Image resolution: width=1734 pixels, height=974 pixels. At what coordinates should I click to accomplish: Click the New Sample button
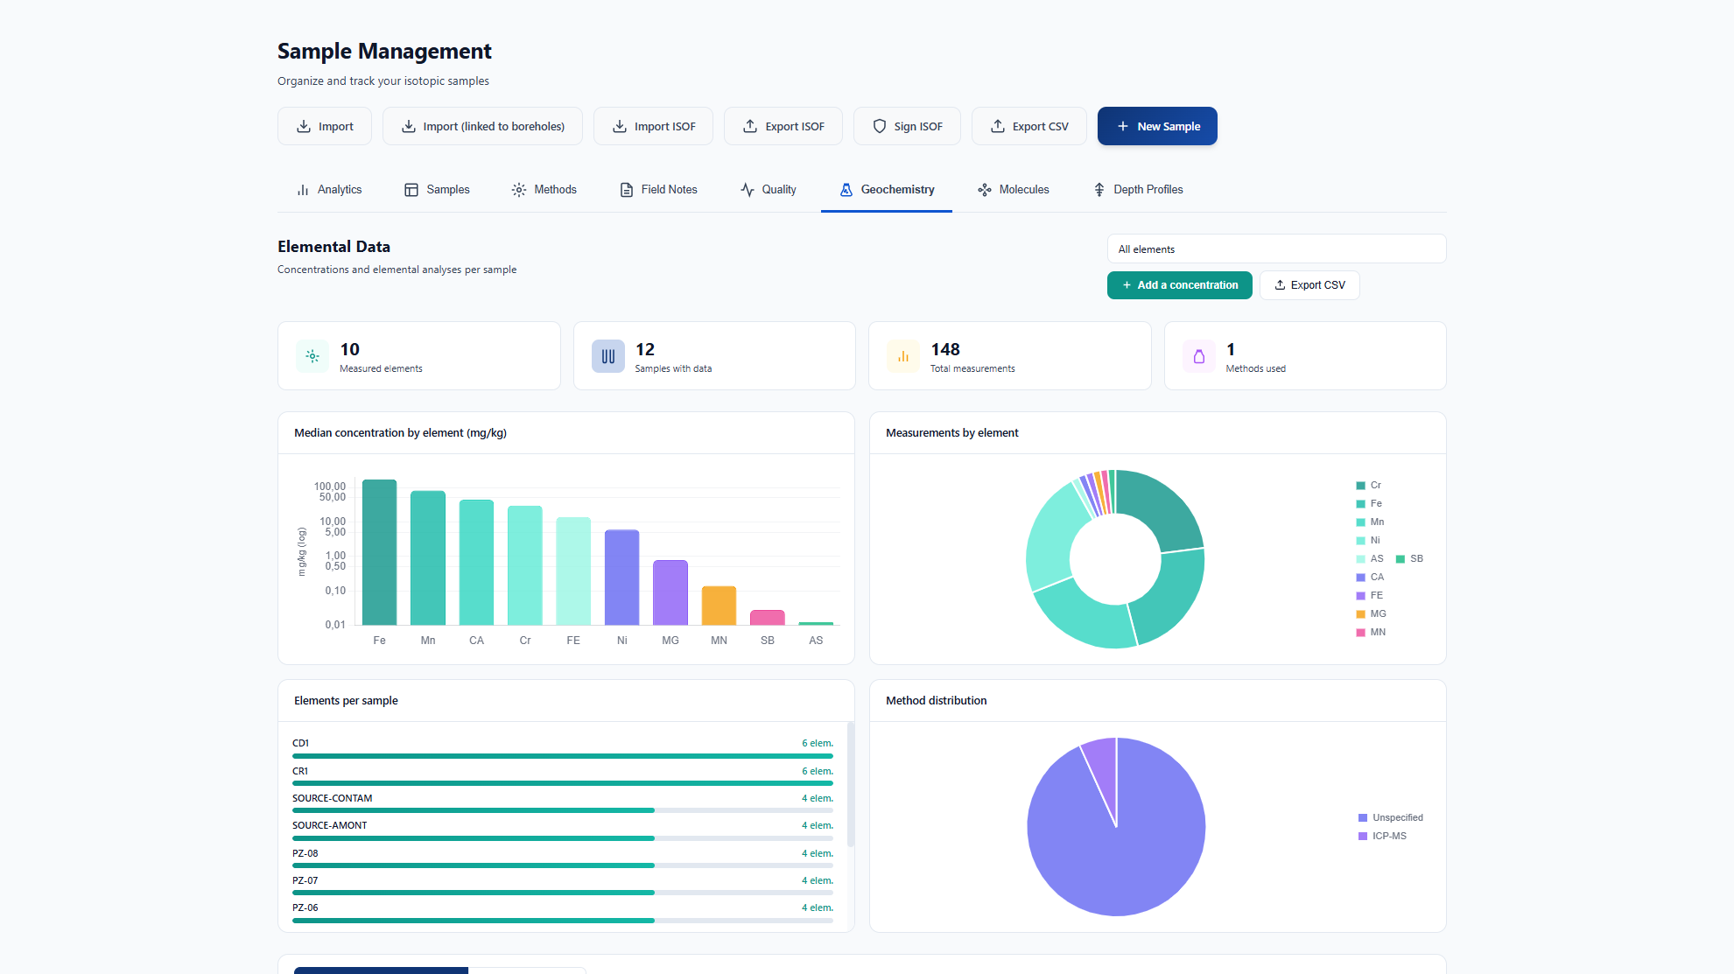(1157, 126)
